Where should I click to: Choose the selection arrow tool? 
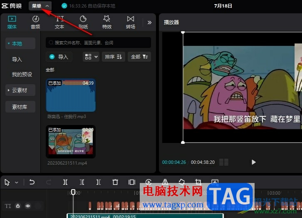point(7,182)
